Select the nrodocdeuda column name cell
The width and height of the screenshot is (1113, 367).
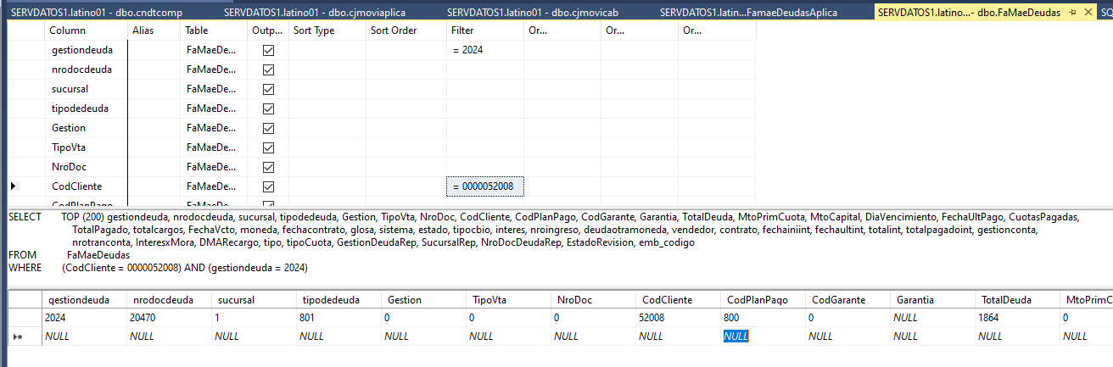click(86, 70)
